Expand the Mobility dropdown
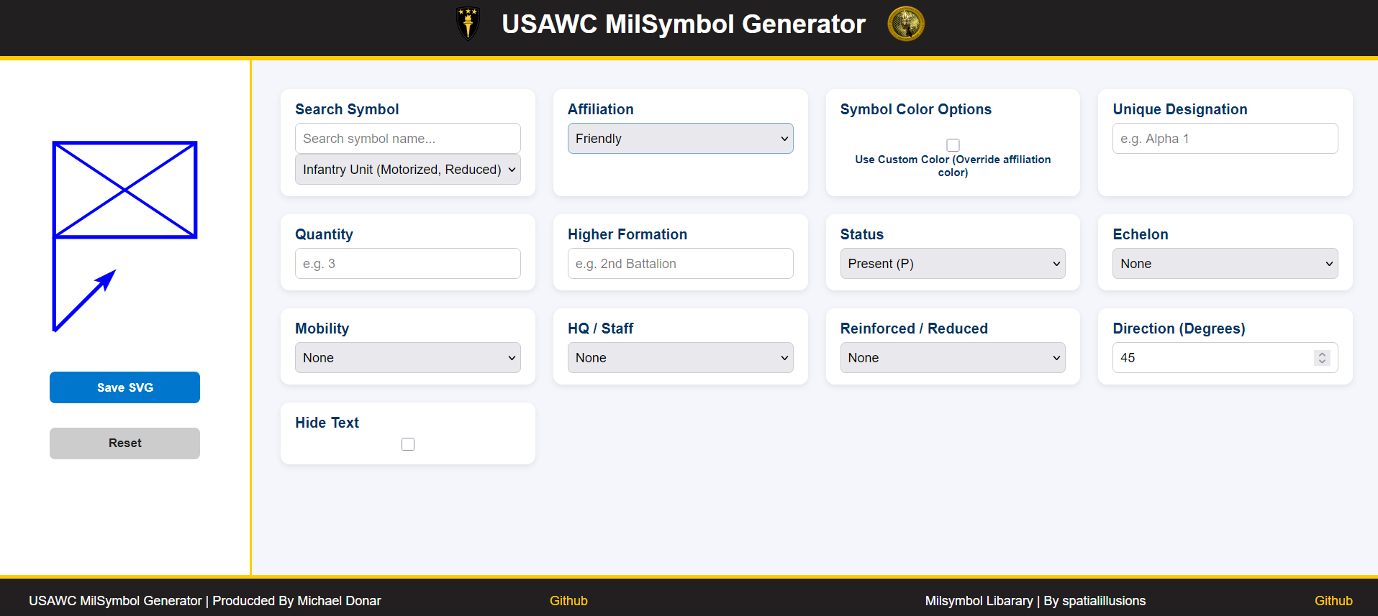The height and width of the screenshot is (616, 1378). pyautogui.click(x=407, y=357)
